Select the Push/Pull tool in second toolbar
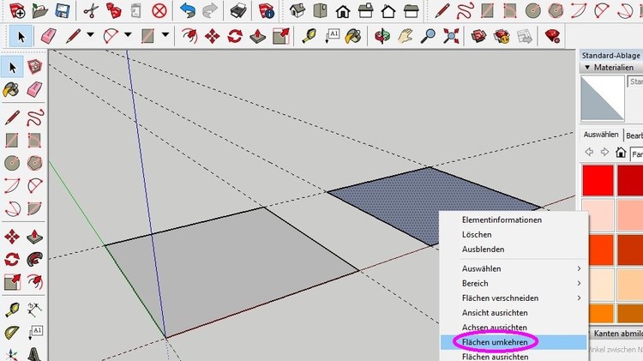The image size is (643, 361). 258,36
